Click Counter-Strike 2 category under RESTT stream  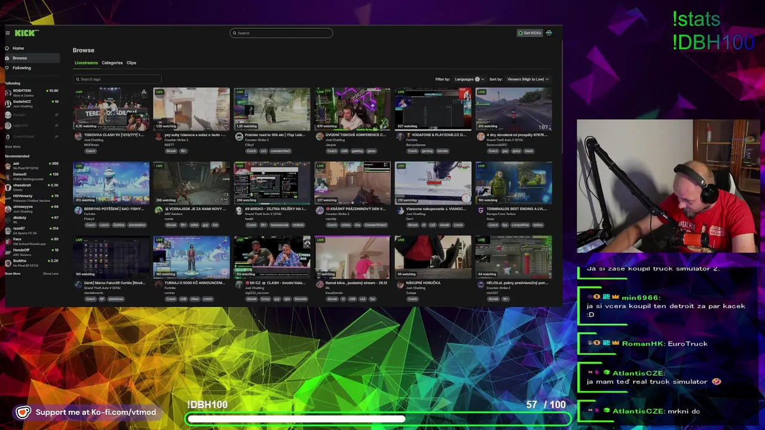point(176,140)
